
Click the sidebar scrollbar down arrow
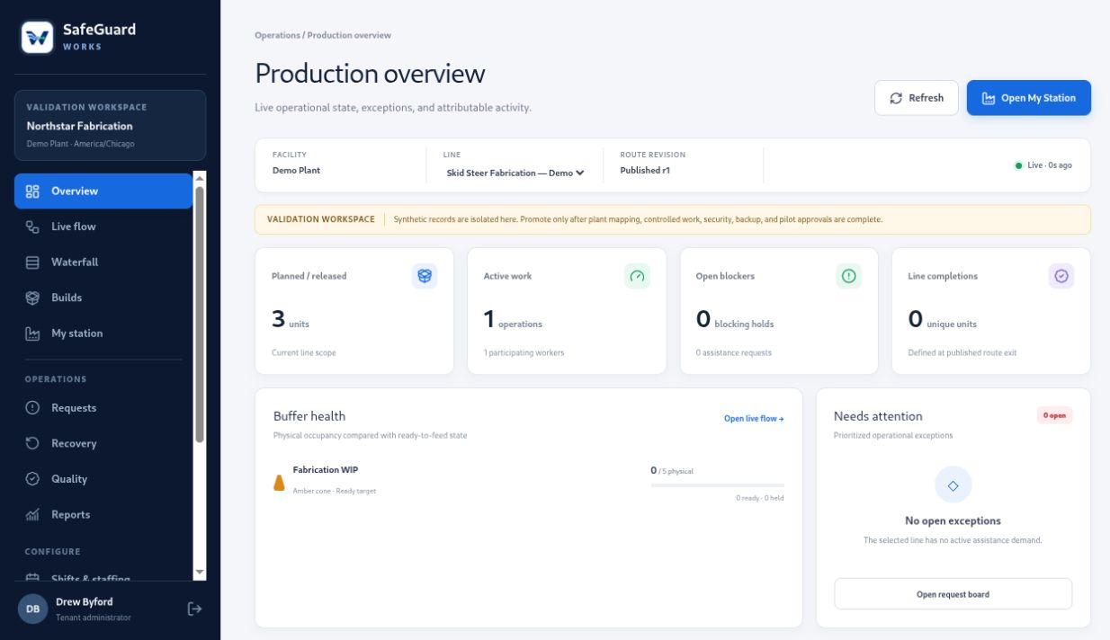(200, 573)
